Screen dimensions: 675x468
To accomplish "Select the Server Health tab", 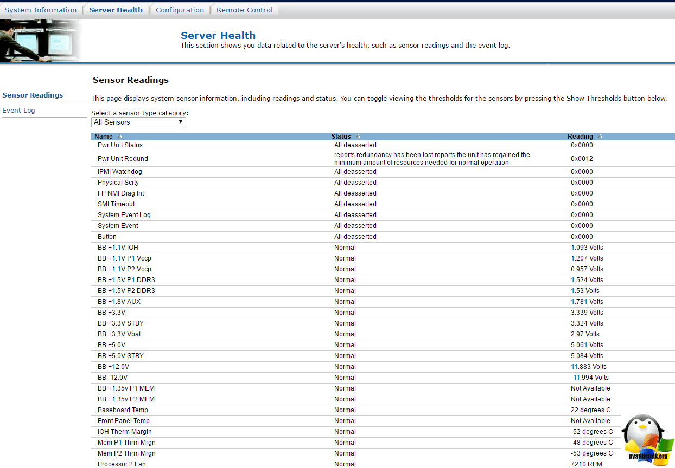I will tap(116, 10).
